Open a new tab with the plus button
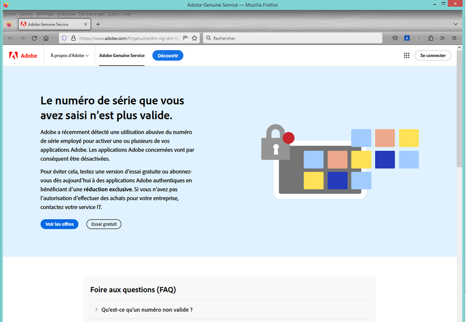This screenshot has width=466, height=322. click(x=98, y=24)
